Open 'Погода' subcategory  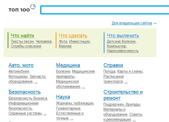point(109,71)
